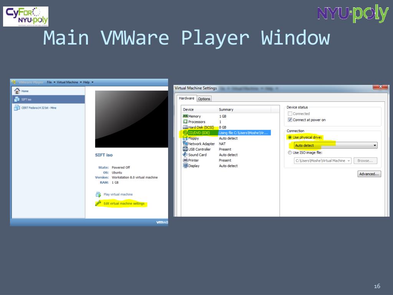Click Play virtual machine link
Viewport: 393px width, 295px height.
click(118, 194)
